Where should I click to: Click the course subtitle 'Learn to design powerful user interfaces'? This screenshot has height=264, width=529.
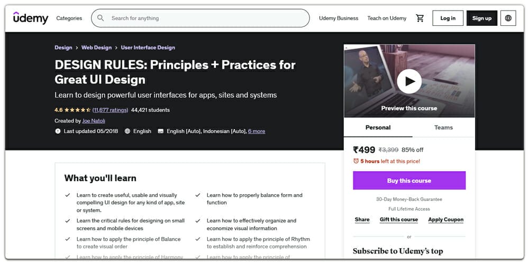pos(166,95)
